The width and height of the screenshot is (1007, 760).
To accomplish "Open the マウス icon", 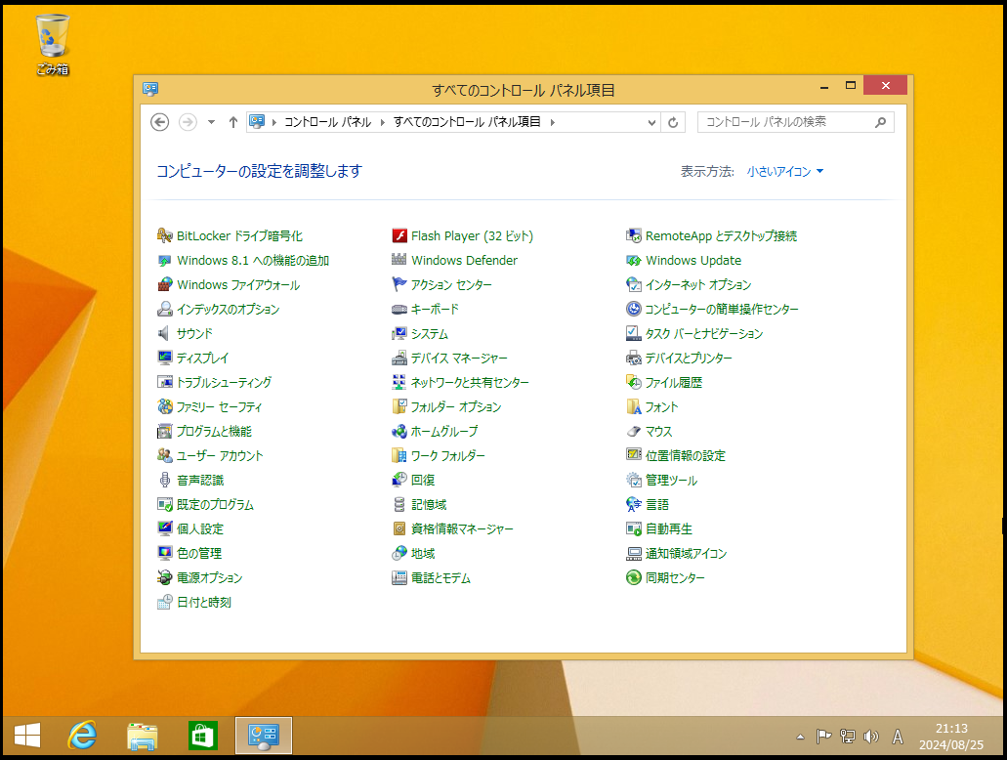I will 634,431.
